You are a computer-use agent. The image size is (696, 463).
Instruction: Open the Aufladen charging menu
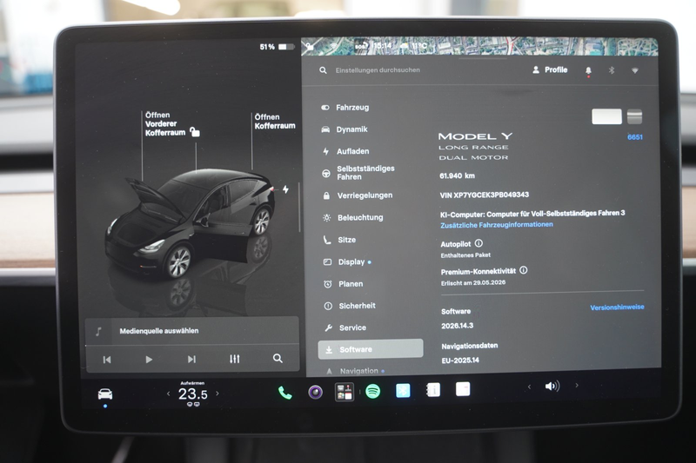click(x=345, y=151)
